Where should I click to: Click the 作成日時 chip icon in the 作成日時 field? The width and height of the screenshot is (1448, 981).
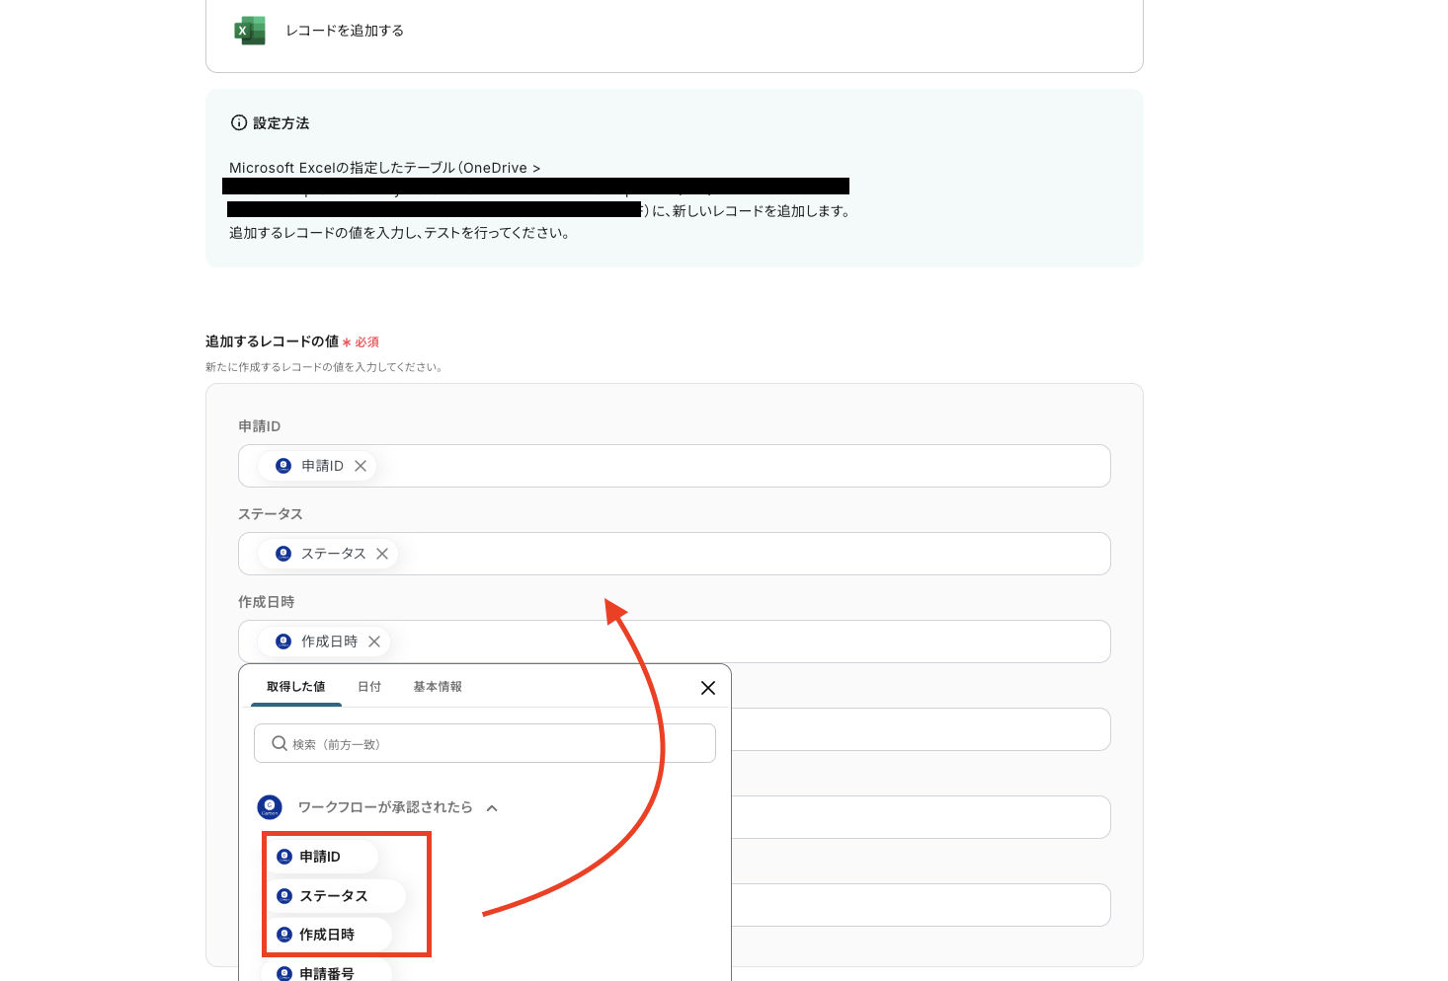[283, 641]
